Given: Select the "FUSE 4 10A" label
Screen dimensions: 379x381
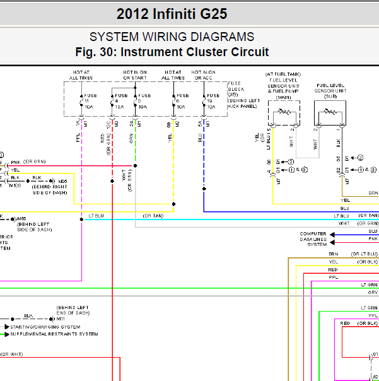Looking at the screenshot, I should 121,101.
